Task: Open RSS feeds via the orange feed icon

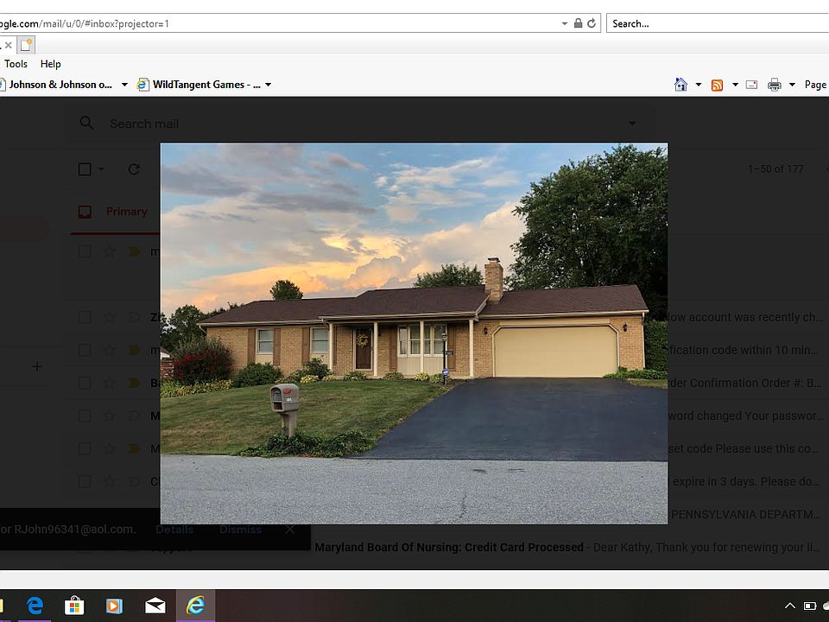Action: point(717,84)
